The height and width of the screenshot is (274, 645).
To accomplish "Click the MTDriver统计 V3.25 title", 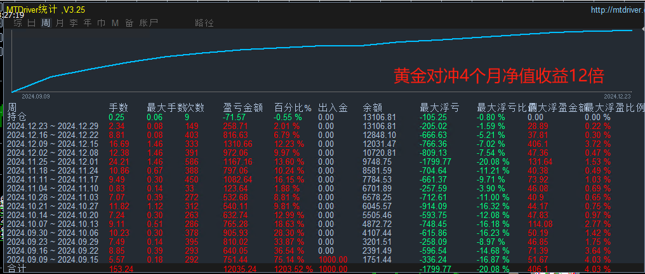I will click(x=46, y=10).
